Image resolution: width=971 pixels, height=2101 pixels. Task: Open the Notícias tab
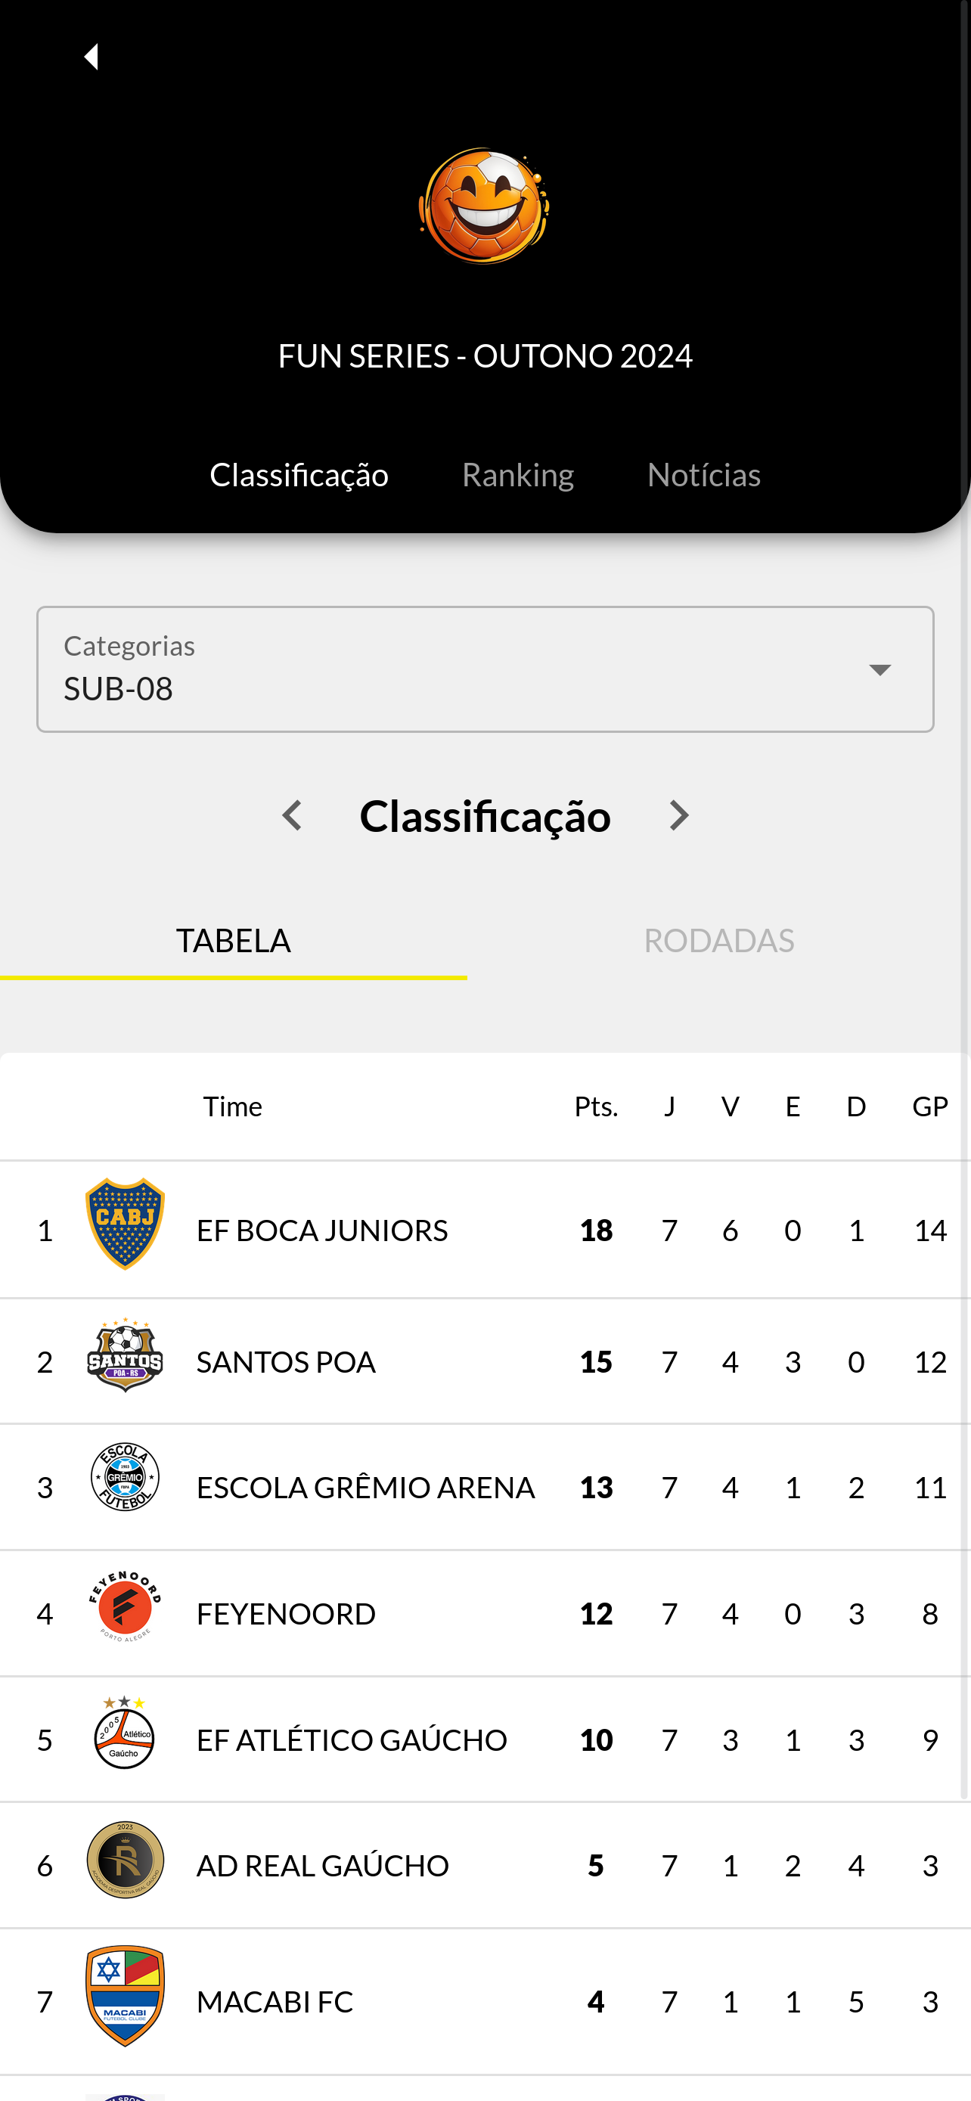703,475
